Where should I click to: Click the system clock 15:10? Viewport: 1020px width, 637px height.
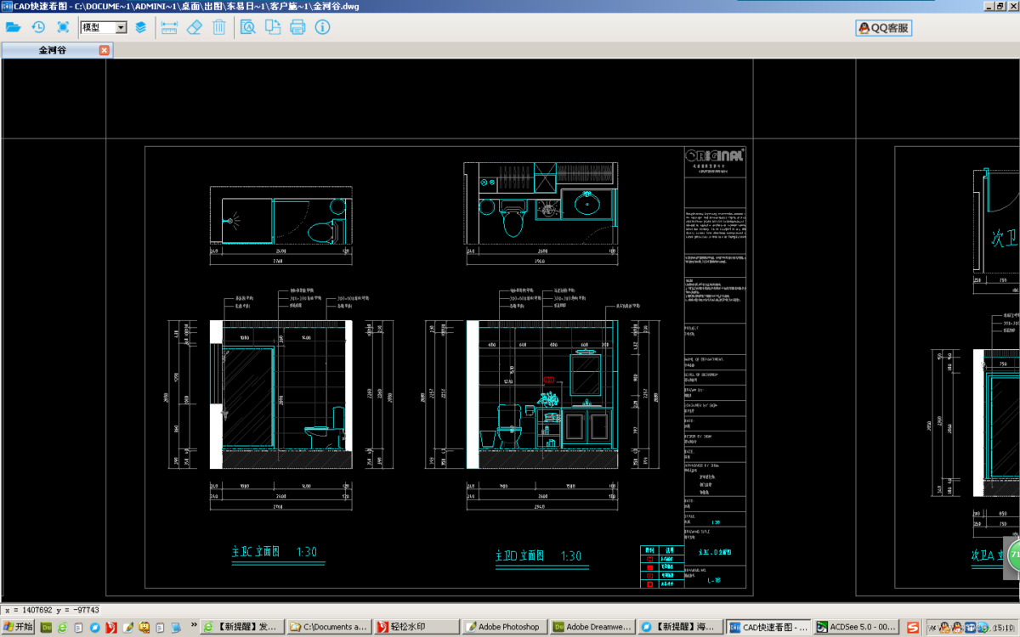[x=1003, y=628]
